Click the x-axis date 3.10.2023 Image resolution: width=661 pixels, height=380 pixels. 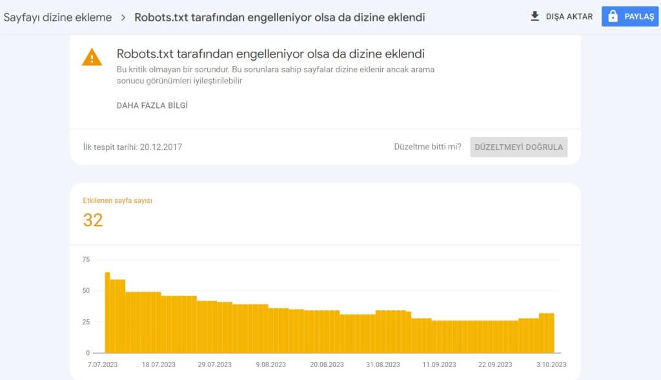[551, 364]
